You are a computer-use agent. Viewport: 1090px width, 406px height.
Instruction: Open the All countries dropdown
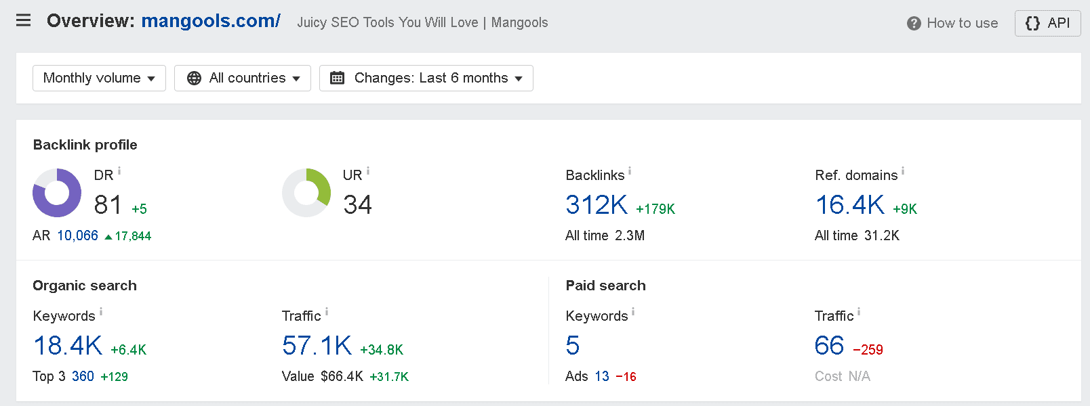coord(243,78)
